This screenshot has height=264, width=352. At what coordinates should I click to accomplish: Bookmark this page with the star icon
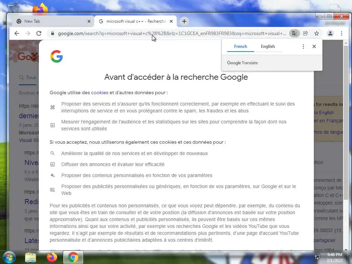click(317, 33)
